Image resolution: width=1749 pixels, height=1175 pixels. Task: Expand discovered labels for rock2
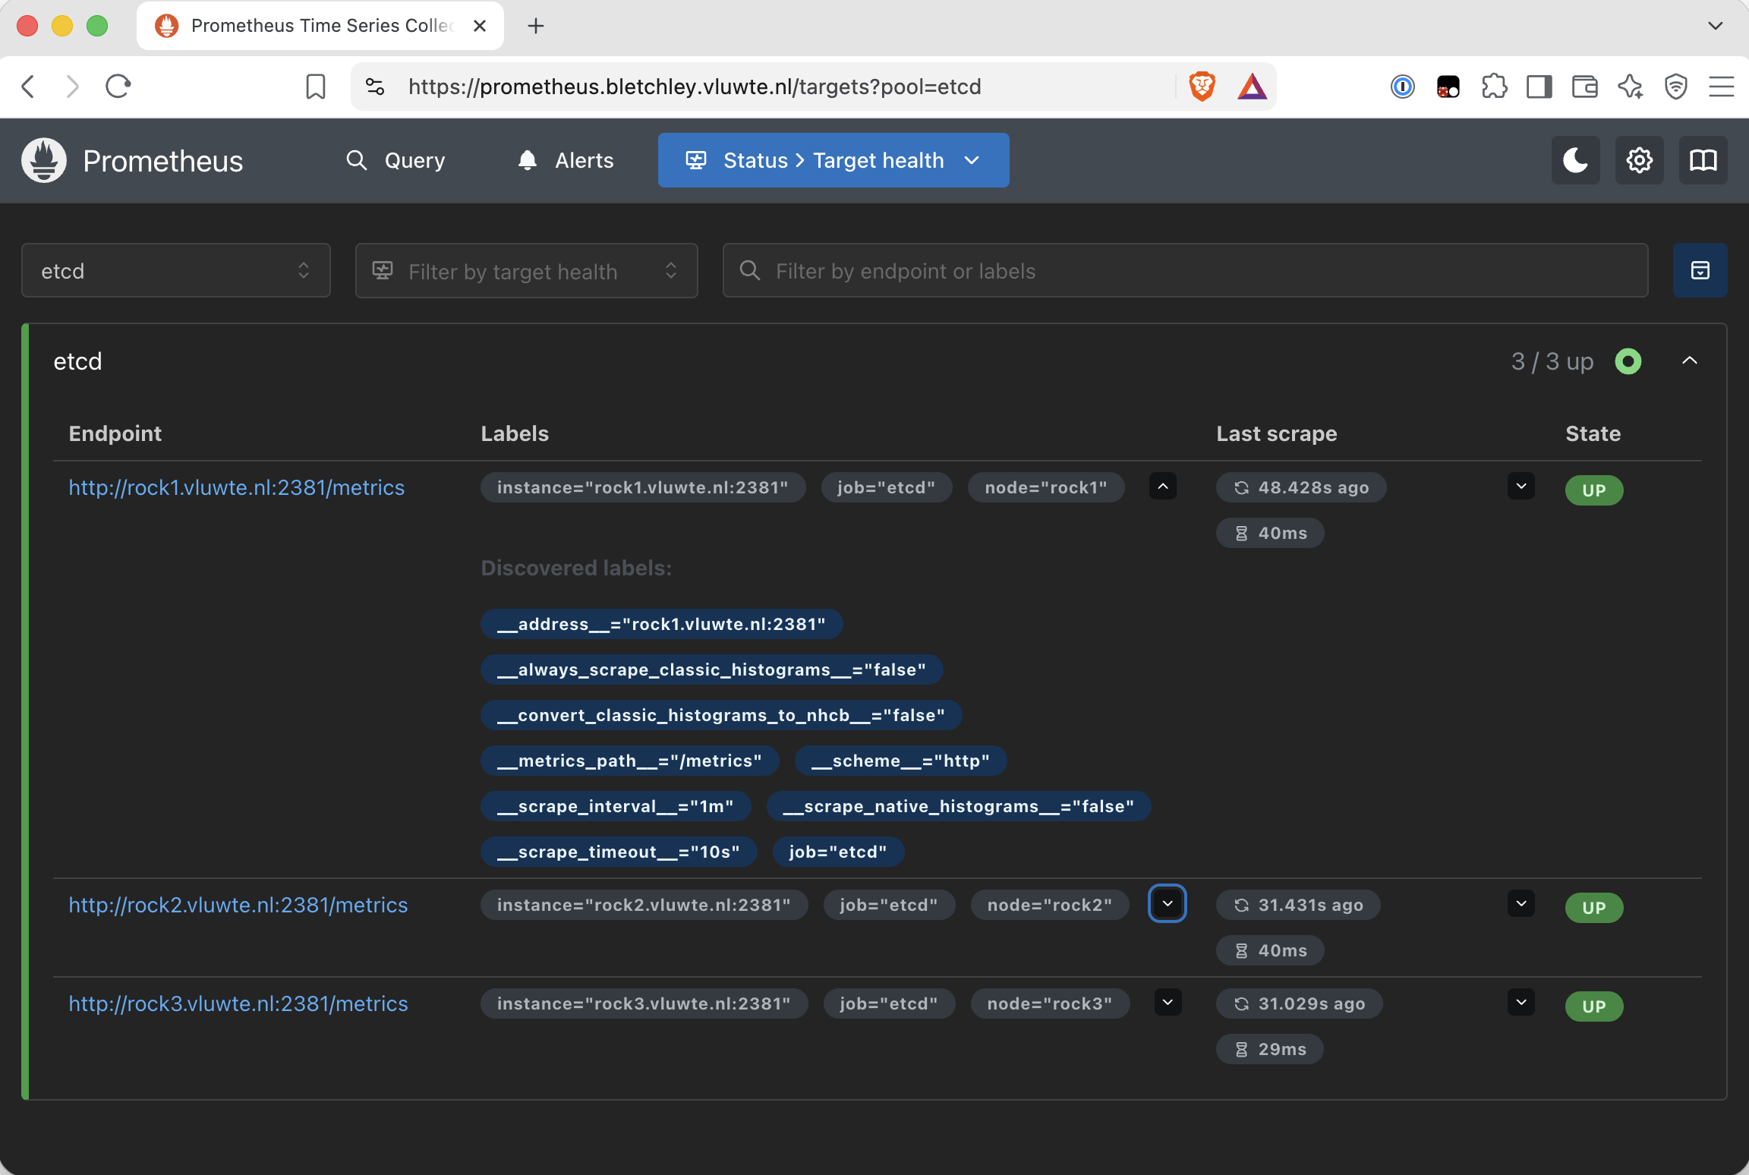coord(1168,903)
